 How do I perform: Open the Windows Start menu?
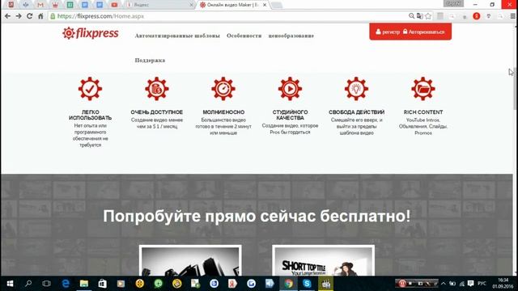click(10, 284)
